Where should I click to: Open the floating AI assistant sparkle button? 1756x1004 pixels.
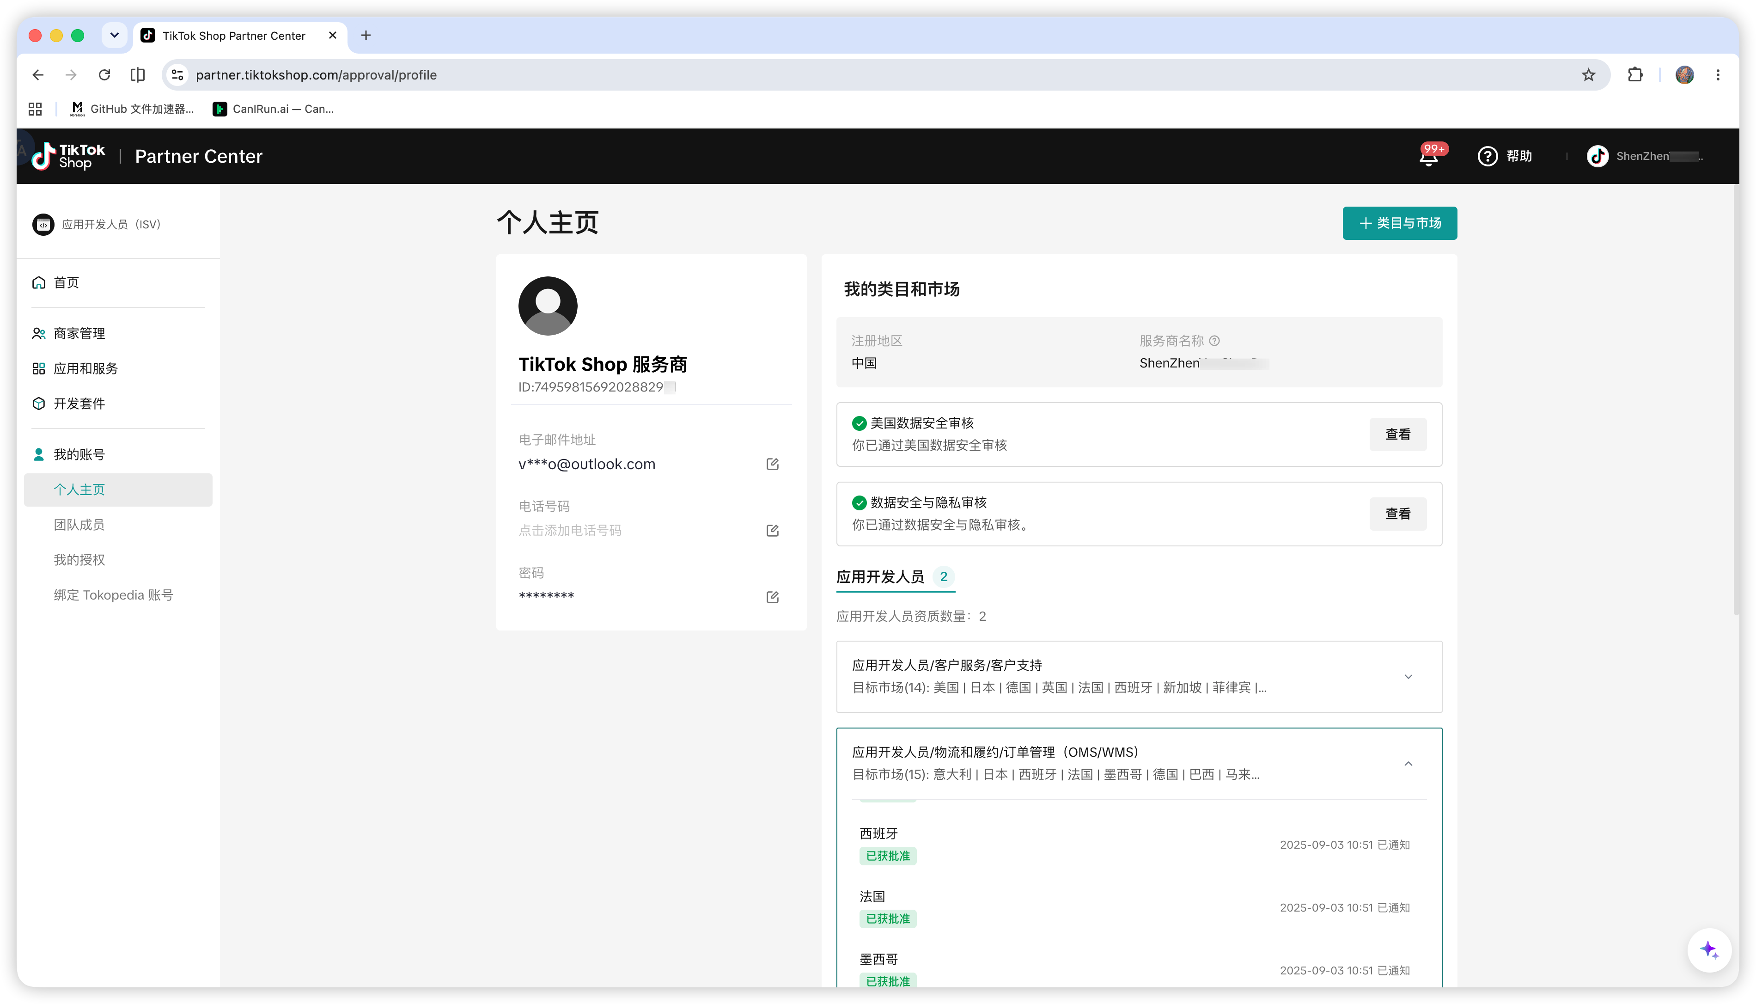(1708, 950)
